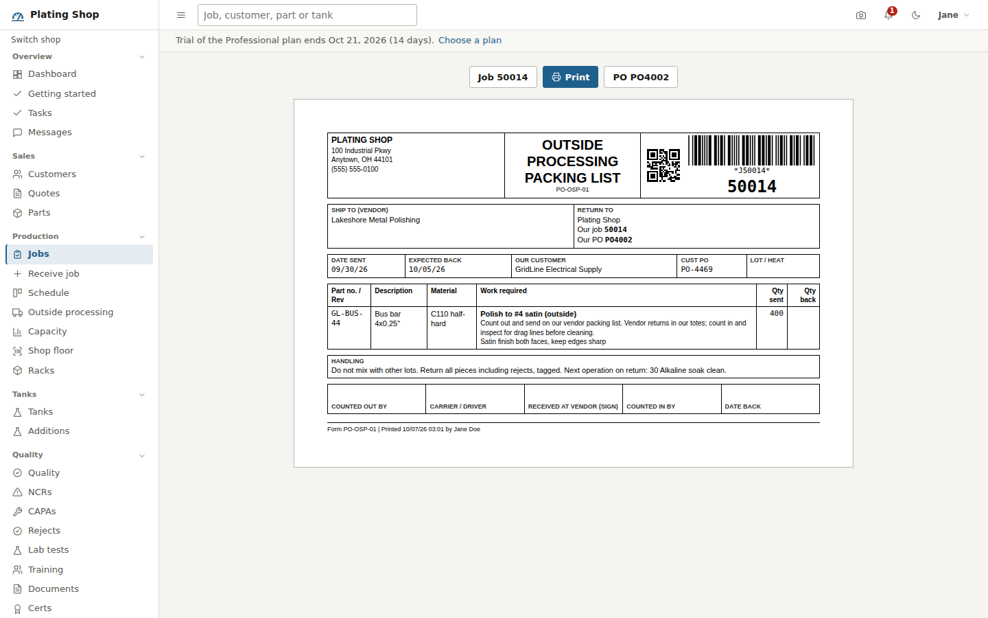Open the Dashboard icon in sidebar
The image size is (988, 618).
coord(18,74)
